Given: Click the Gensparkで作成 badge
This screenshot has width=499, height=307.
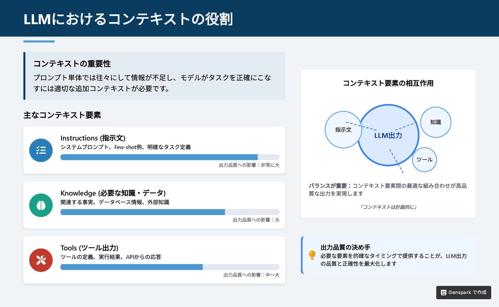Looking at the screenshot, I should coord(464,292).
